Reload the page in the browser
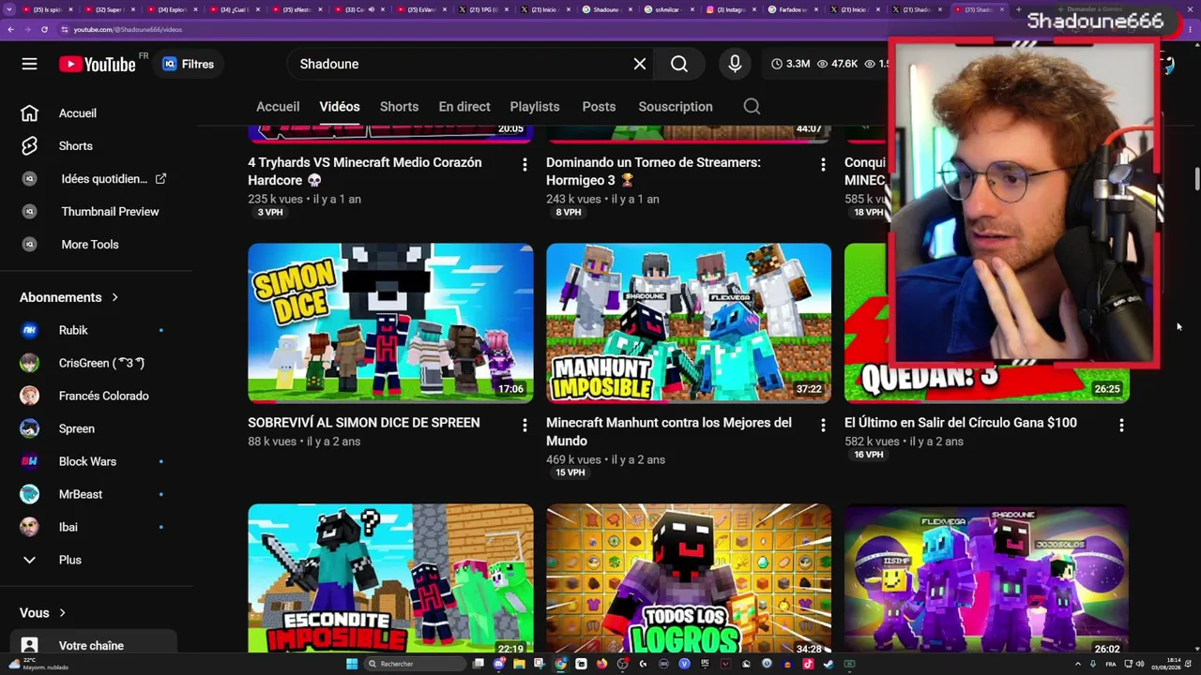This screenshot has height=675, width=1201. [x=44, y=29]
